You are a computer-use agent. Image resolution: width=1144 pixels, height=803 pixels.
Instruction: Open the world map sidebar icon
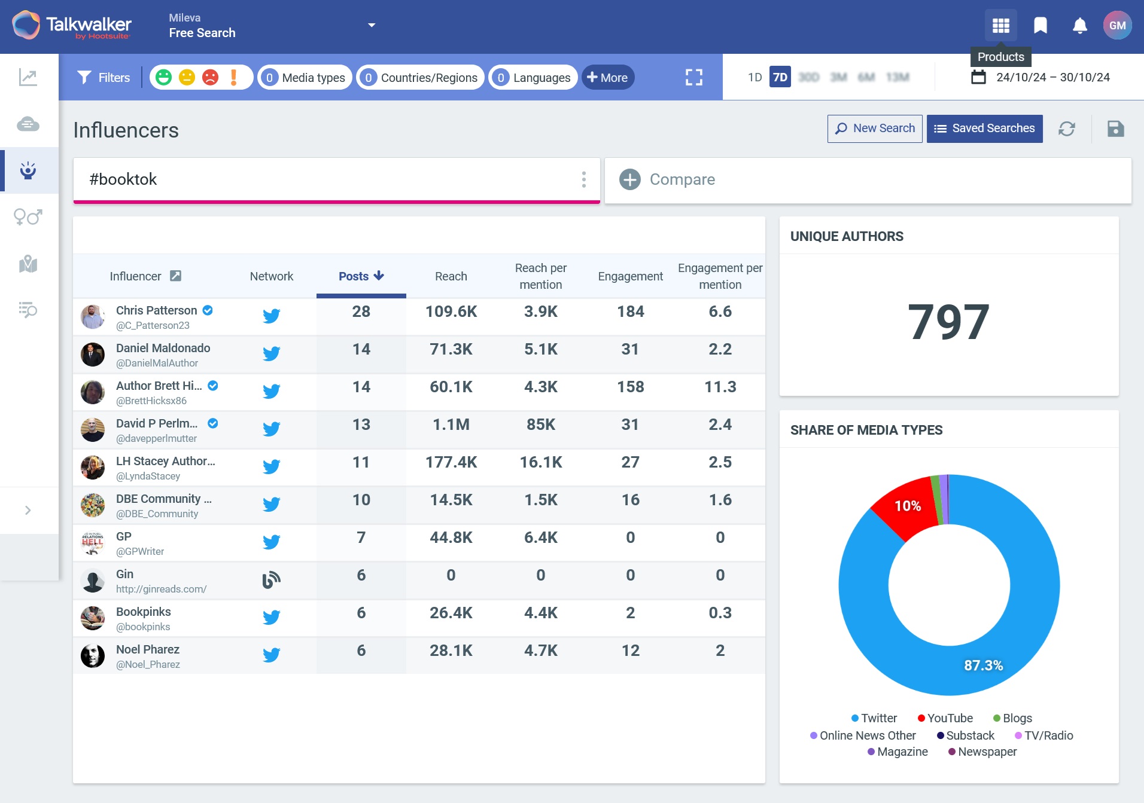pyautogui.click(x=28, y=264)
